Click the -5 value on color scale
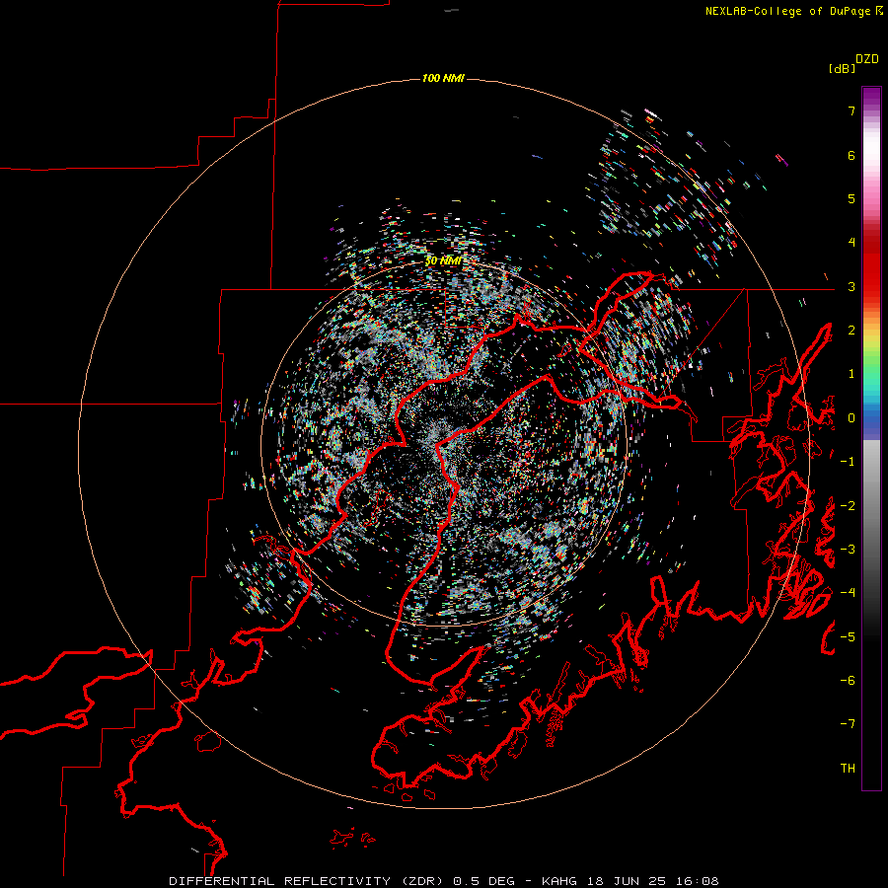 [848, 637]
